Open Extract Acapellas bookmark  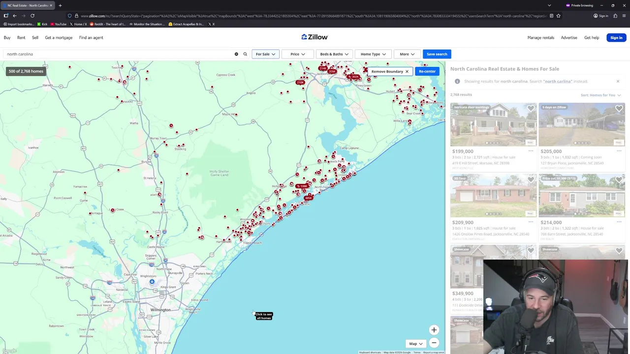(x=186, y=24)
